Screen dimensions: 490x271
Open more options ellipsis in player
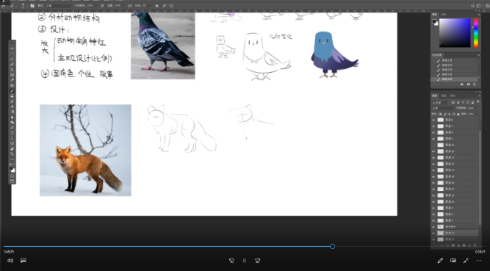click(479, 261)
